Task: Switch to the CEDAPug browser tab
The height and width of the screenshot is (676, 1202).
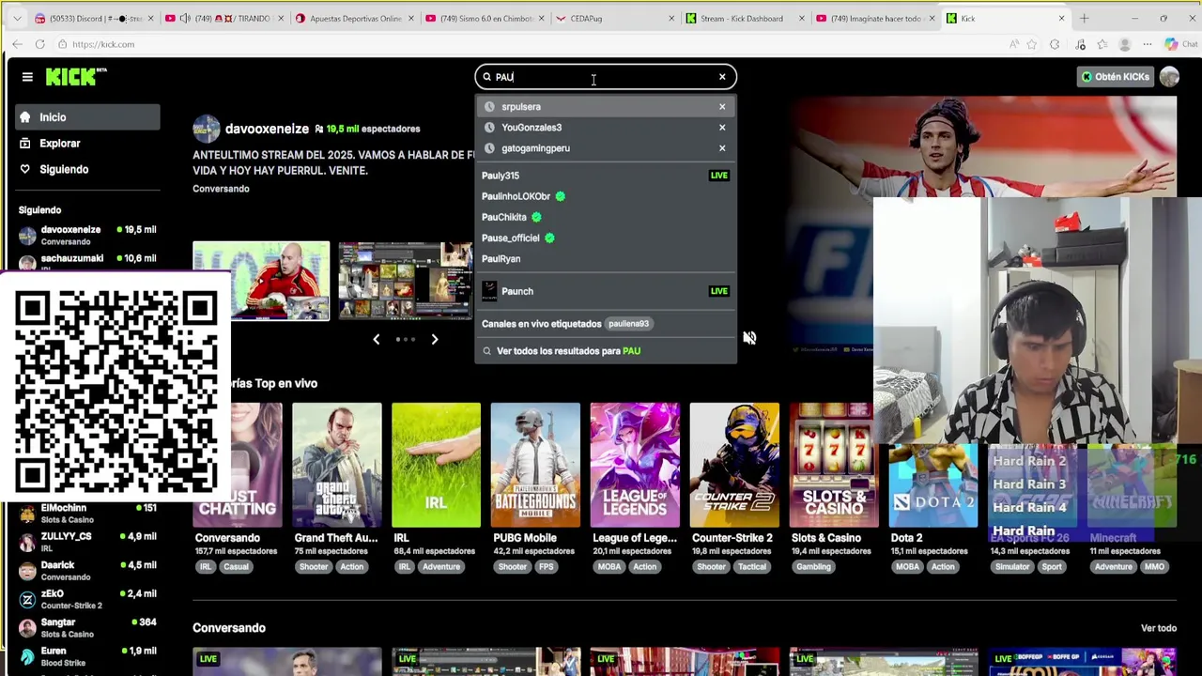Action: point(615,18)
